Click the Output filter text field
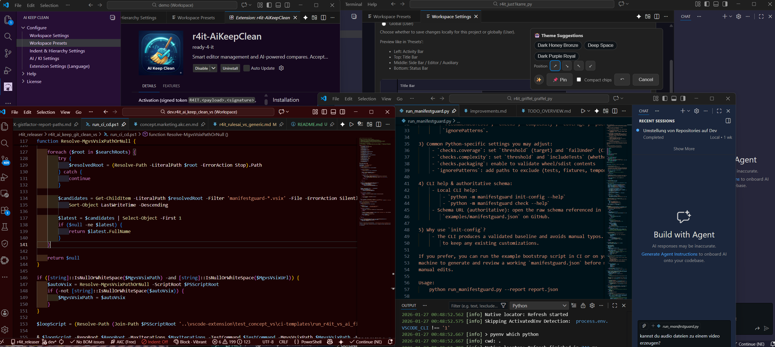Image resolution: width=775 pixels, height=347 pixels. [x=474, y=306]
